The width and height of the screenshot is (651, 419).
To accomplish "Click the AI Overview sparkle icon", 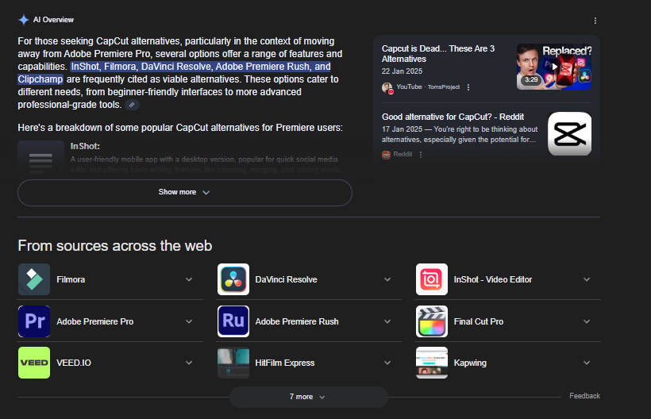I will click(x=24, y=20).
